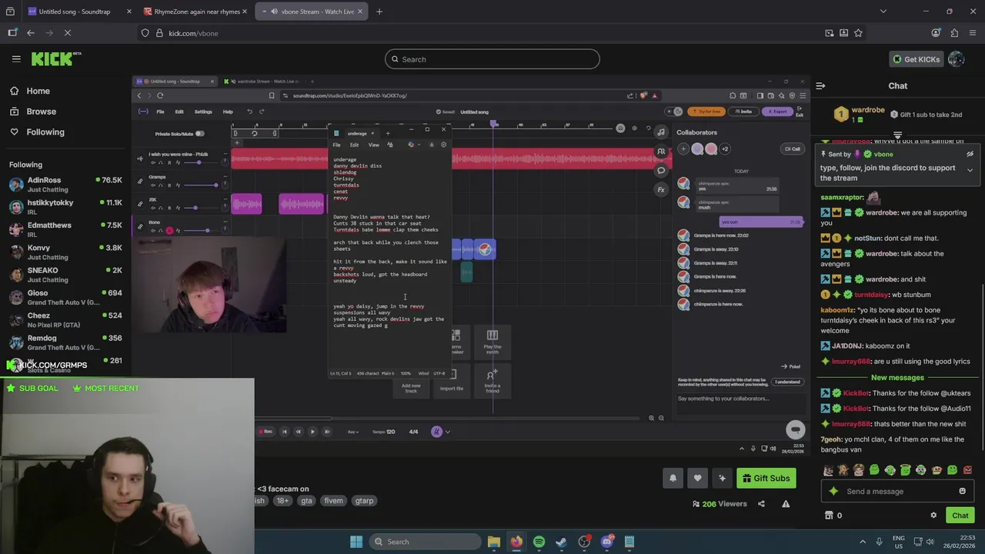This screenshot has width=985, height=554.
Task: Open the AdinRoss followed channel
Action: pyautogui.click(x=65, y=184)
